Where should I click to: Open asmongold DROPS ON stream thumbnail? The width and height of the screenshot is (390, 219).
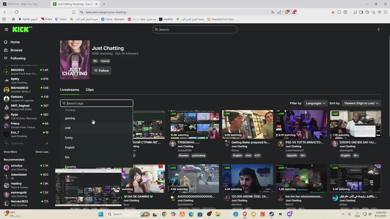click(356, 124)
